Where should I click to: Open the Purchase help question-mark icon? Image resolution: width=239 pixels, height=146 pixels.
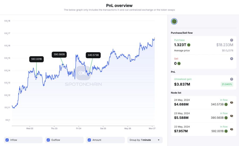[x=232, y=40]
